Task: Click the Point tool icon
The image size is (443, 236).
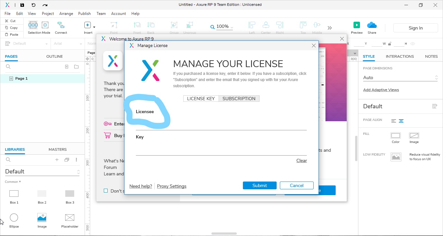Action: point(114,25)
